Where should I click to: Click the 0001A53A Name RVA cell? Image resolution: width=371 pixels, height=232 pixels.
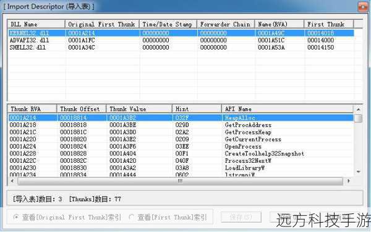pos(271,48)
